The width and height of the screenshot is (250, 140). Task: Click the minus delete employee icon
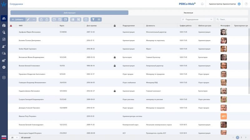point(34,19)
